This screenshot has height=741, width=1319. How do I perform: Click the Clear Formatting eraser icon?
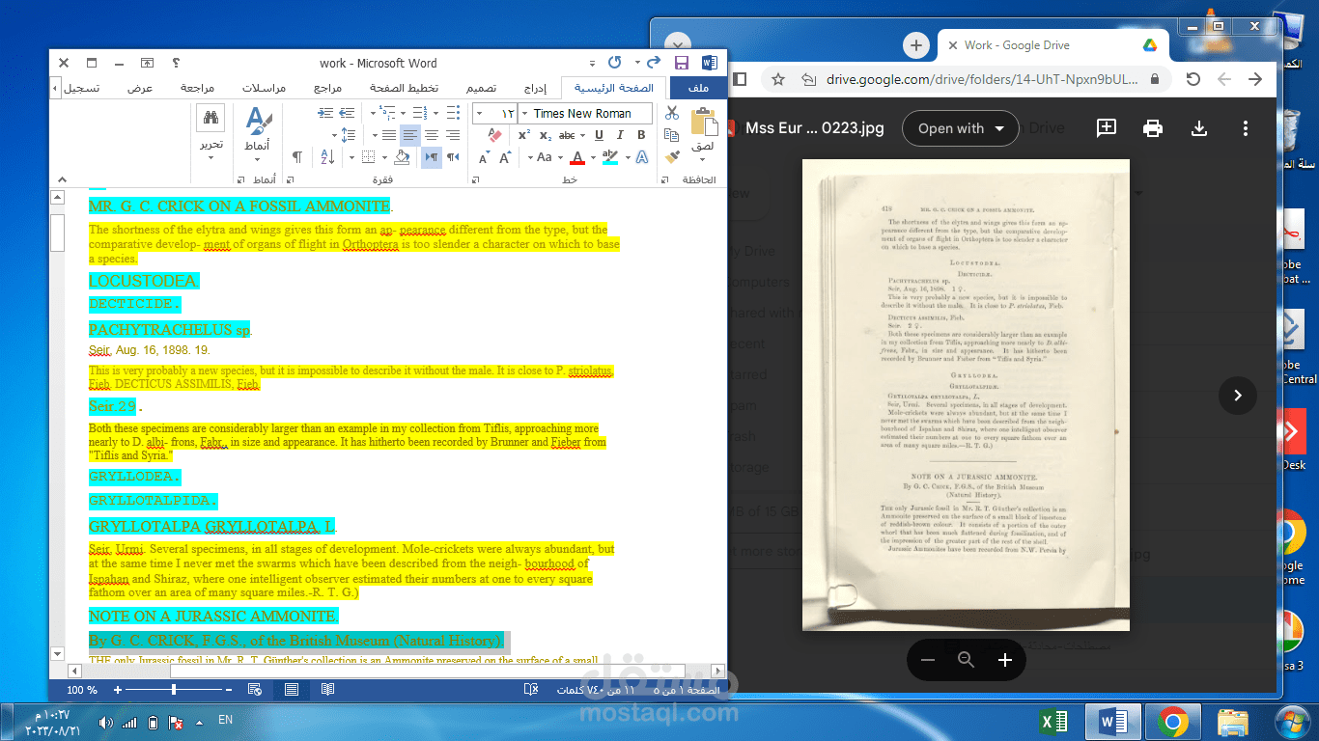click(495, 135)
